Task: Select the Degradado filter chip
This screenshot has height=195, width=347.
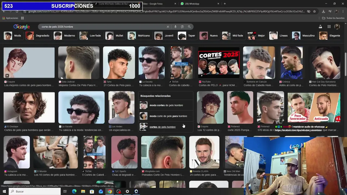Action: [x=38, y=36]
